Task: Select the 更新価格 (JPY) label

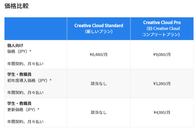Action: click(23, 109)
